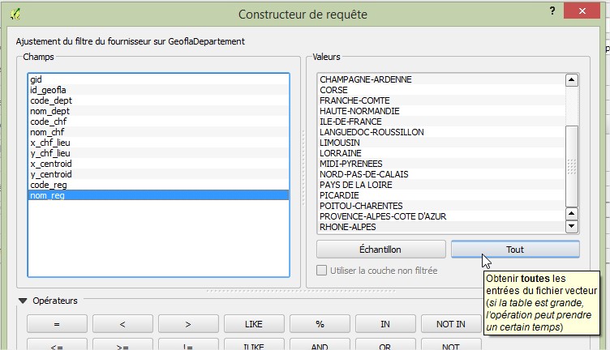The image size is (610, 350).
Task: Click the Échantillon button
Action: tap(380, 250)
